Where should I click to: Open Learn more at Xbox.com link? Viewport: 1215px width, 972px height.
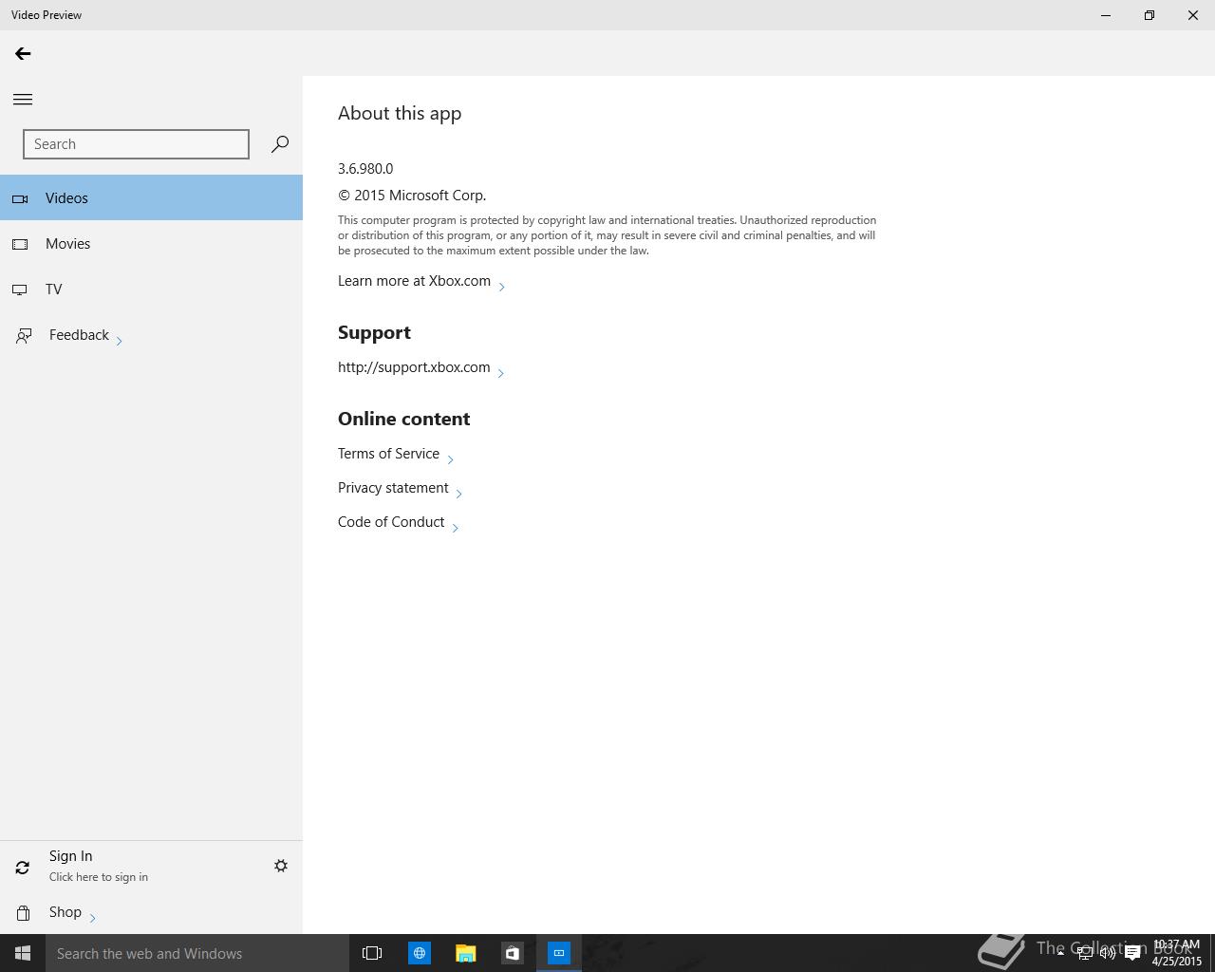tap(421, 281)
